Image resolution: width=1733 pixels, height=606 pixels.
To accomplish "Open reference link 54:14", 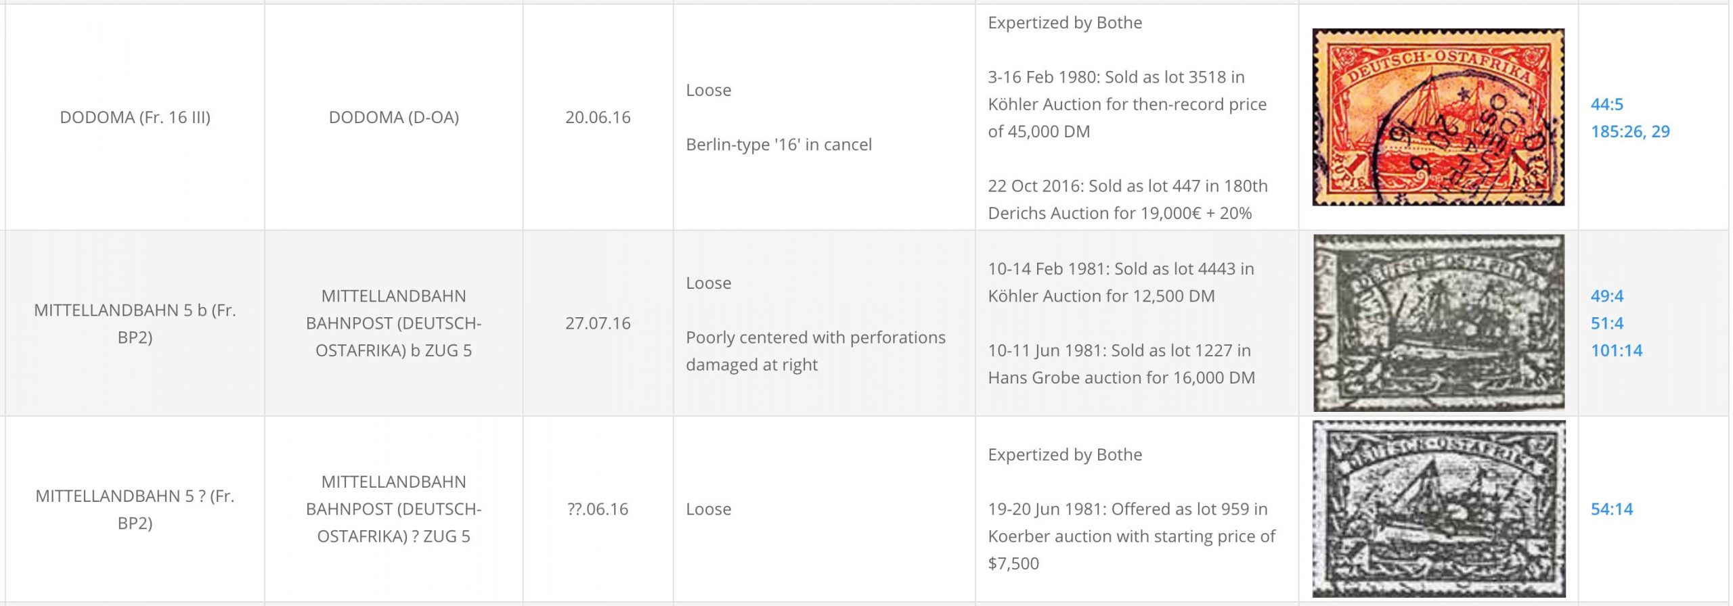I will click(x=1611, y=509).
